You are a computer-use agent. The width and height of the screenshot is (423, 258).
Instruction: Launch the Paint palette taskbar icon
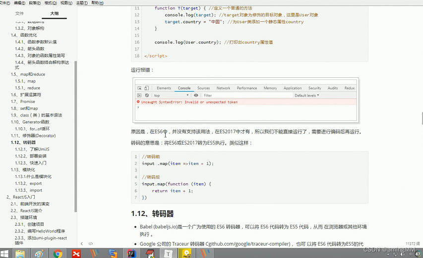(39, 254)
